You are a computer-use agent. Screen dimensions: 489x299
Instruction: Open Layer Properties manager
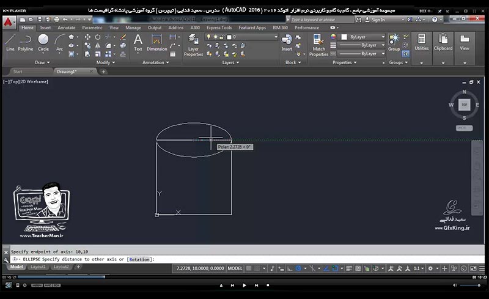click(193, 46)
